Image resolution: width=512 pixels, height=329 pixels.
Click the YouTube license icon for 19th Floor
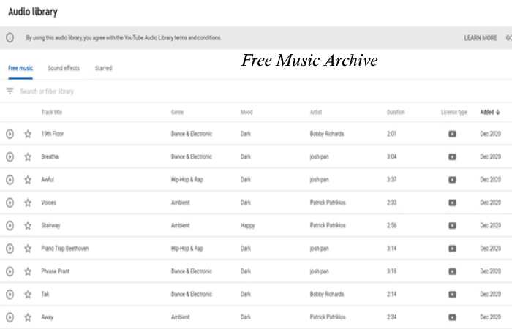click(x=452, y=134)
